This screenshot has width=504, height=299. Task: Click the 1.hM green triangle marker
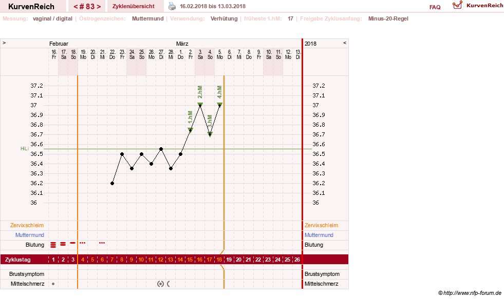click(x=190, y=130)
